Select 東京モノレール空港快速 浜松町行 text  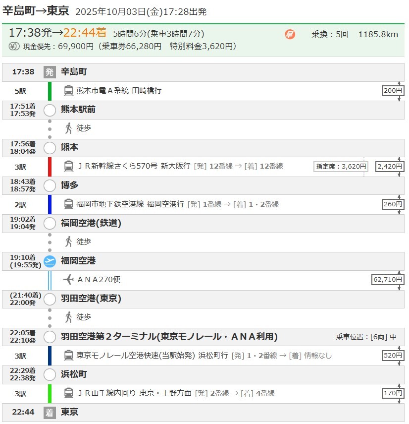coord(153,355)
